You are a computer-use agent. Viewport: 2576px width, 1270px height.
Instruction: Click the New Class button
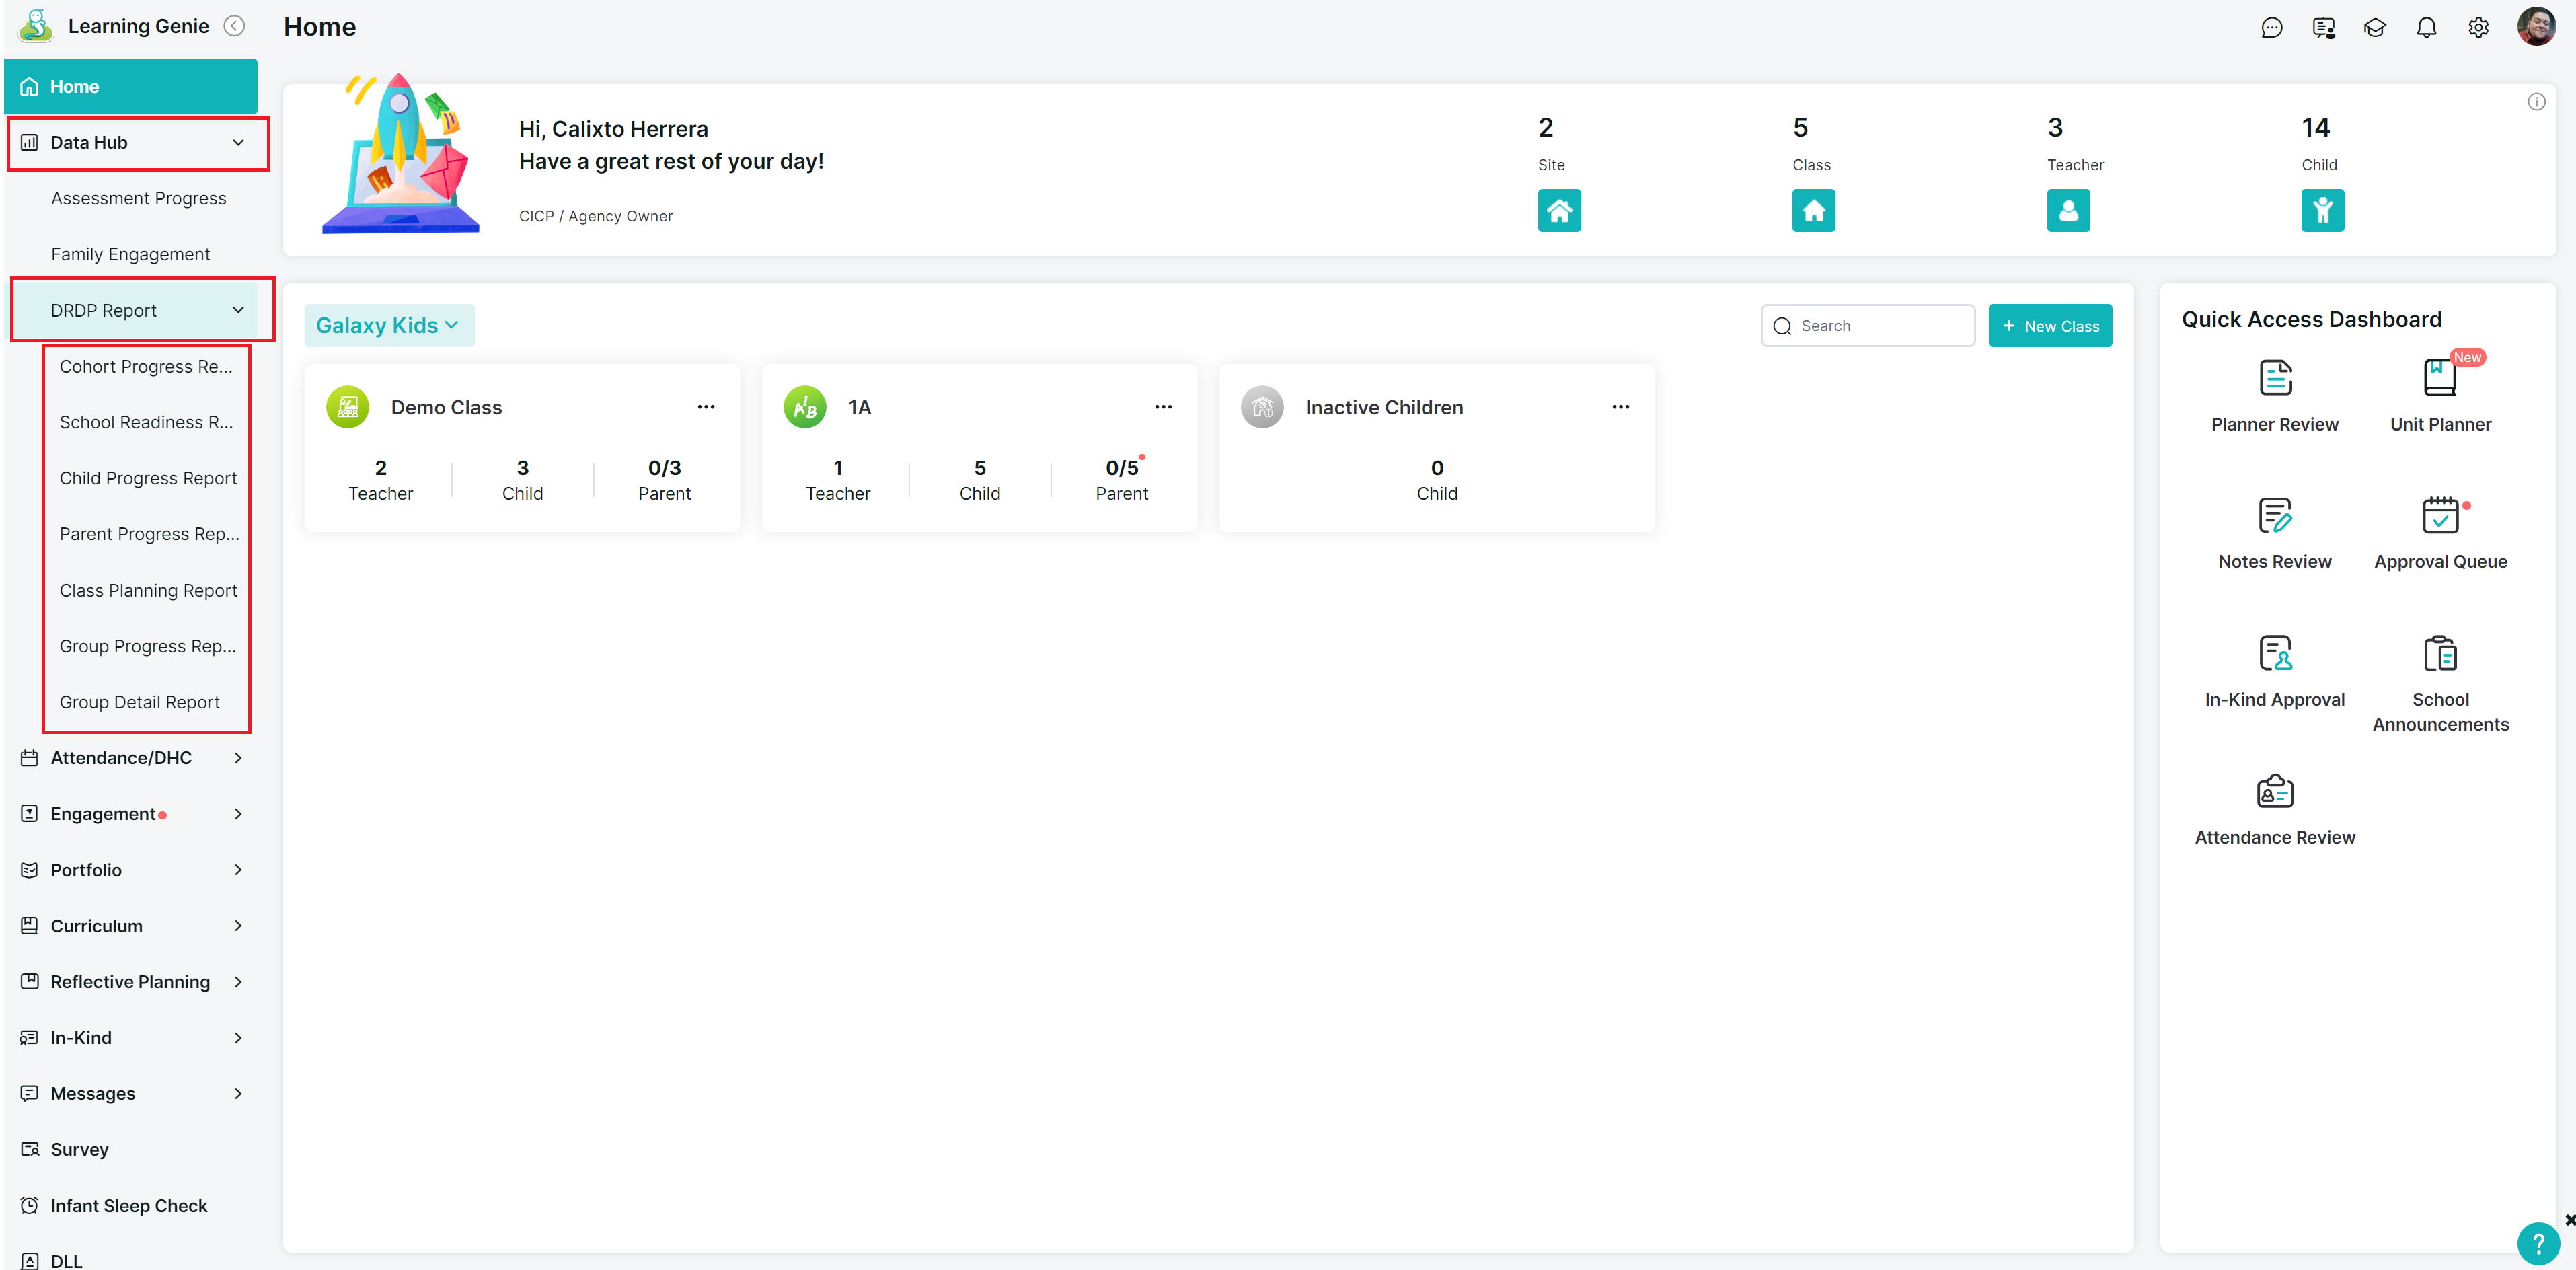(x=2050, y=325)
